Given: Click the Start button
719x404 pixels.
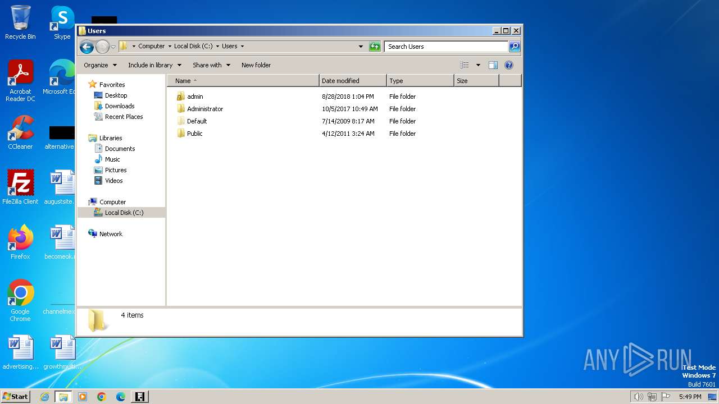Looking at the screenshot, I should tap(15, 396).
